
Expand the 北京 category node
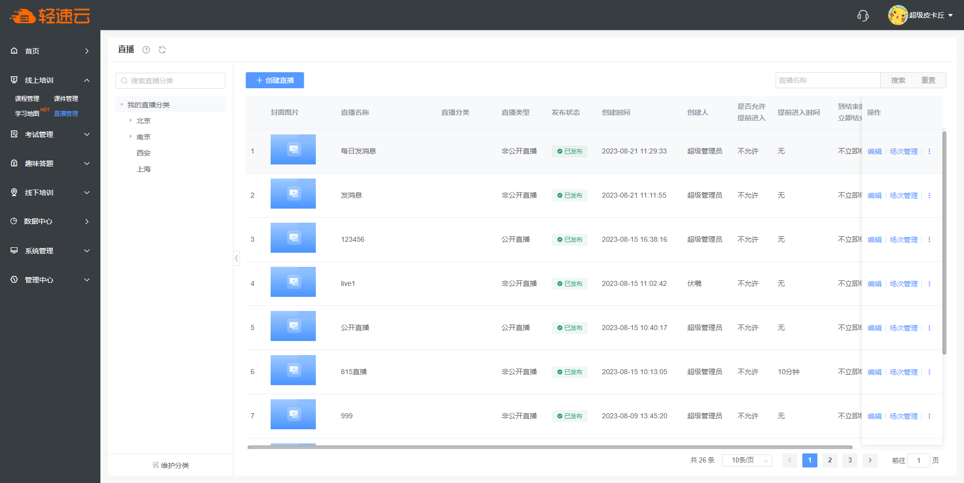point(131,120)
